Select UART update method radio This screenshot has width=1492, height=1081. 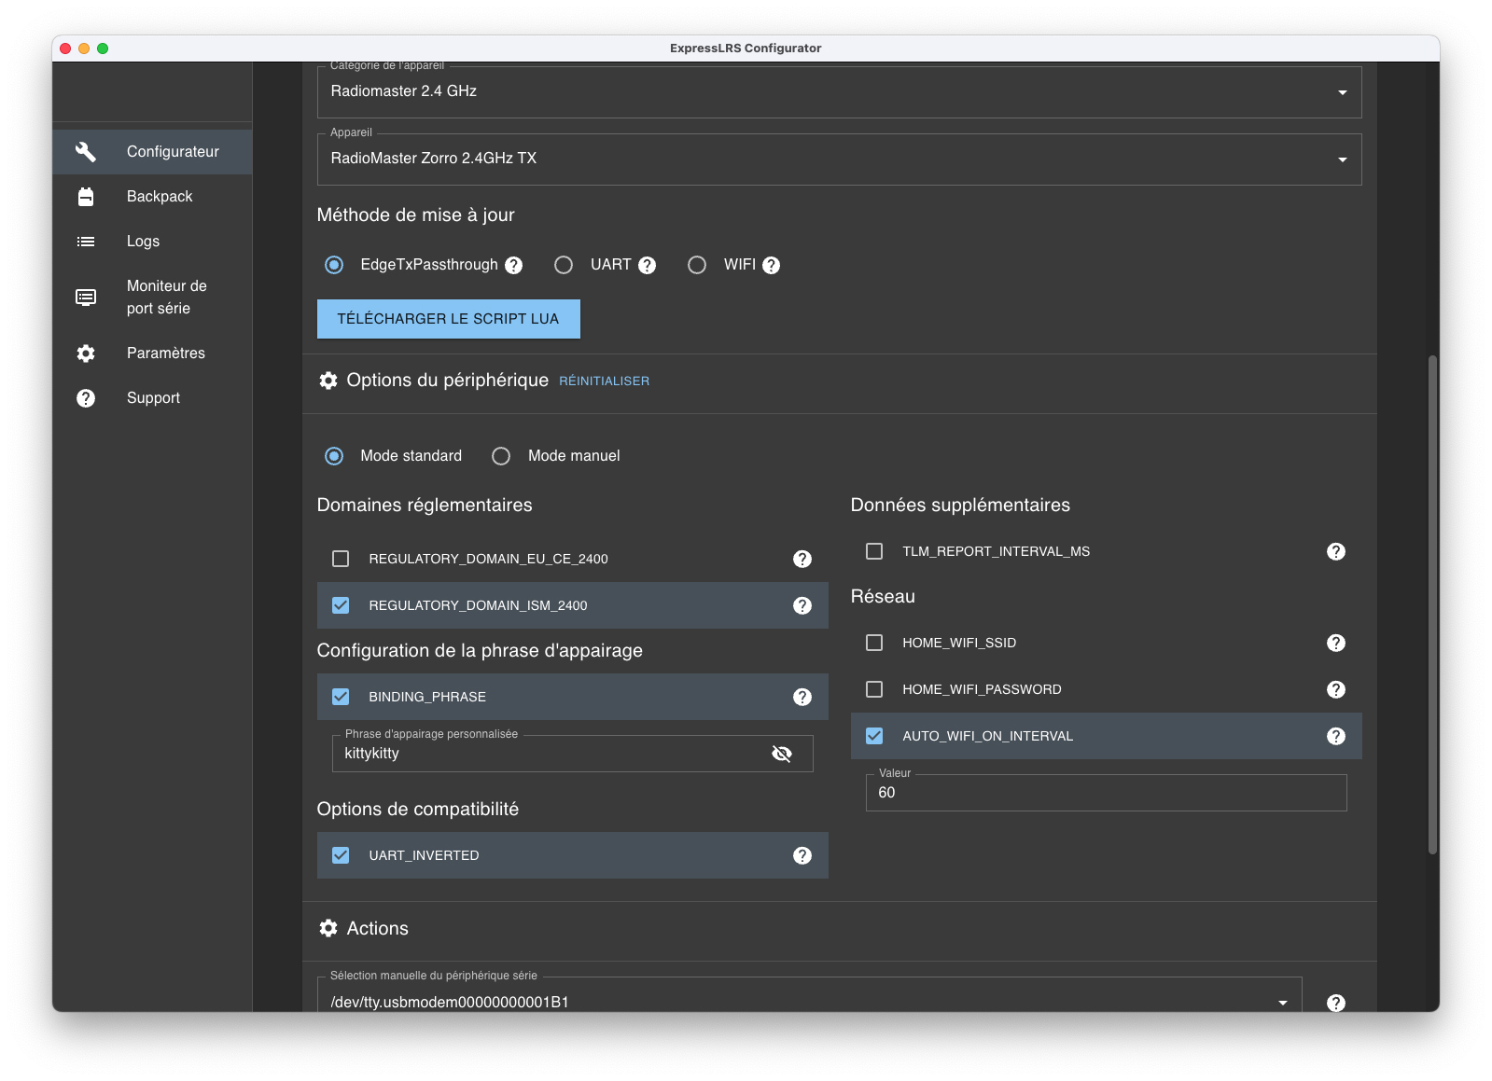click(x=564, y=265)
